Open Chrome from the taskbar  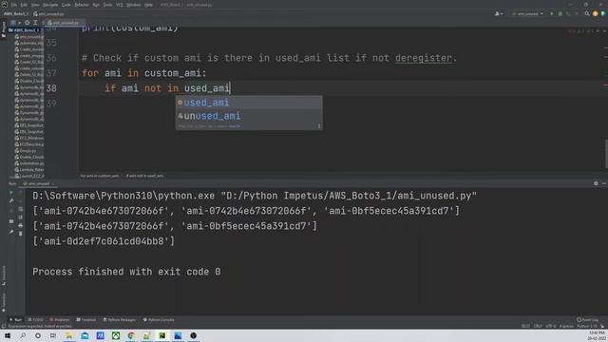click(131, 335)
